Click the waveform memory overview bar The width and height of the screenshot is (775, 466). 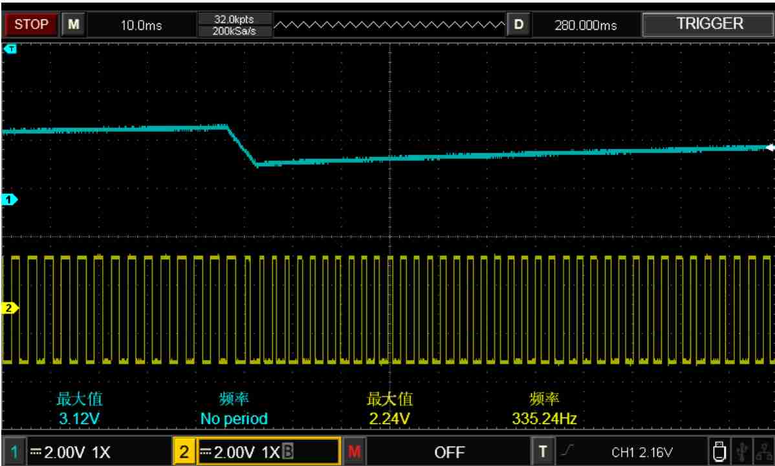pos(389,25)
